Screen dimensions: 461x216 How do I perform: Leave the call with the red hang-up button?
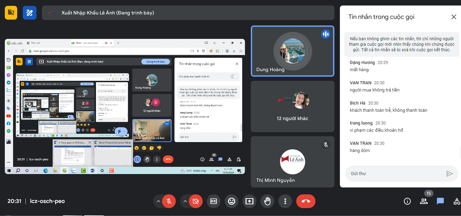coord(305,201)
